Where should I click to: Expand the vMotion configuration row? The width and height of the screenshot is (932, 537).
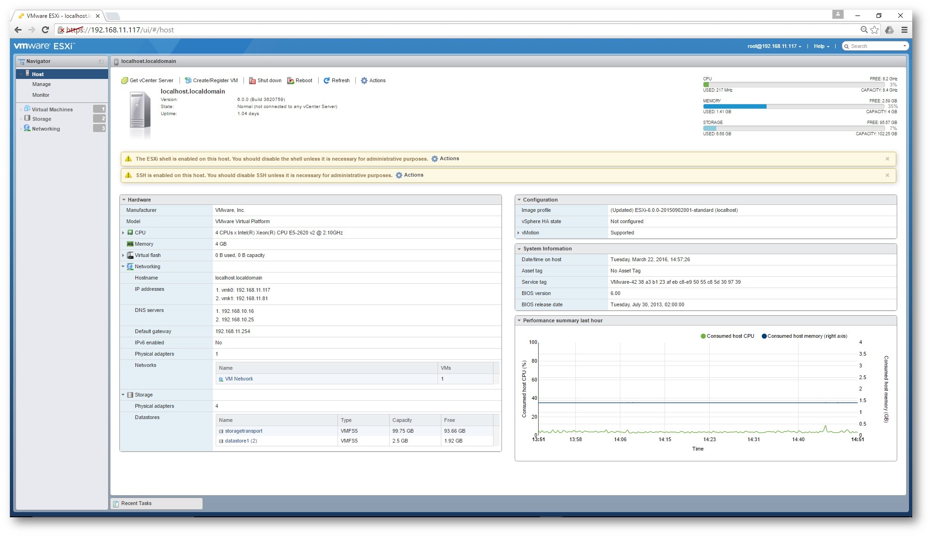(x=518, y=233)
